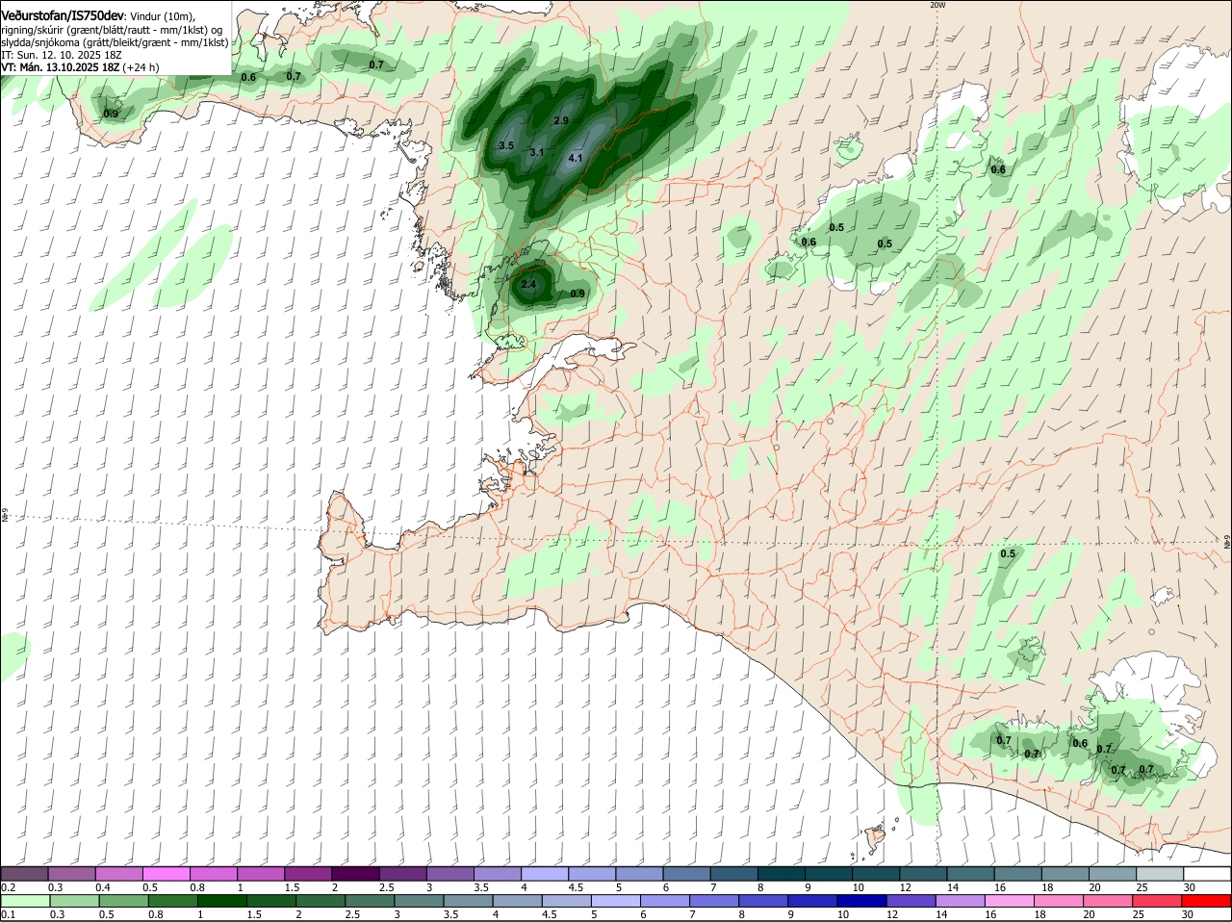
Task: Select the medium green 0.5–0.8 rain legend swatch
Action: [x=123, y=901]
